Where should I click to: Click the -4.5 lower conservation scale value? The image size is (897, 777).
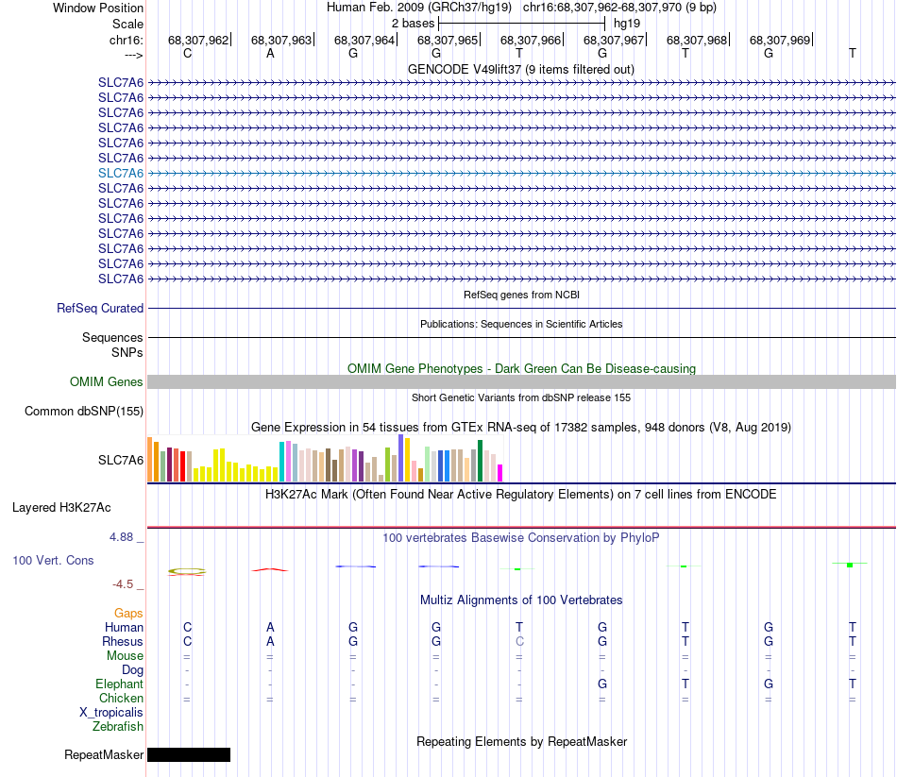point(123,584)
